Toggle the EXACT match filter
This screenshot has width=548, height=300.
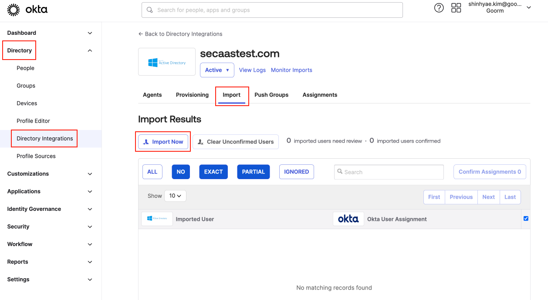213,172
